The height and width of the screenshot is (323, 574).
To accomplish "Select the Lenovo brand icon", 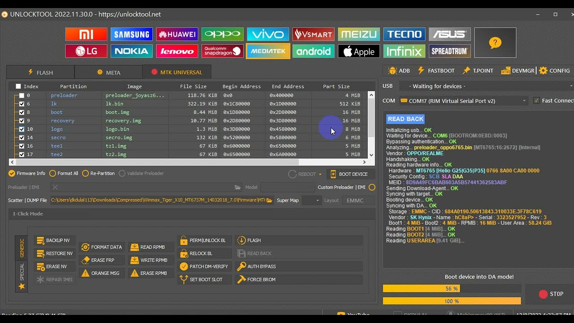I will [177, 51].
